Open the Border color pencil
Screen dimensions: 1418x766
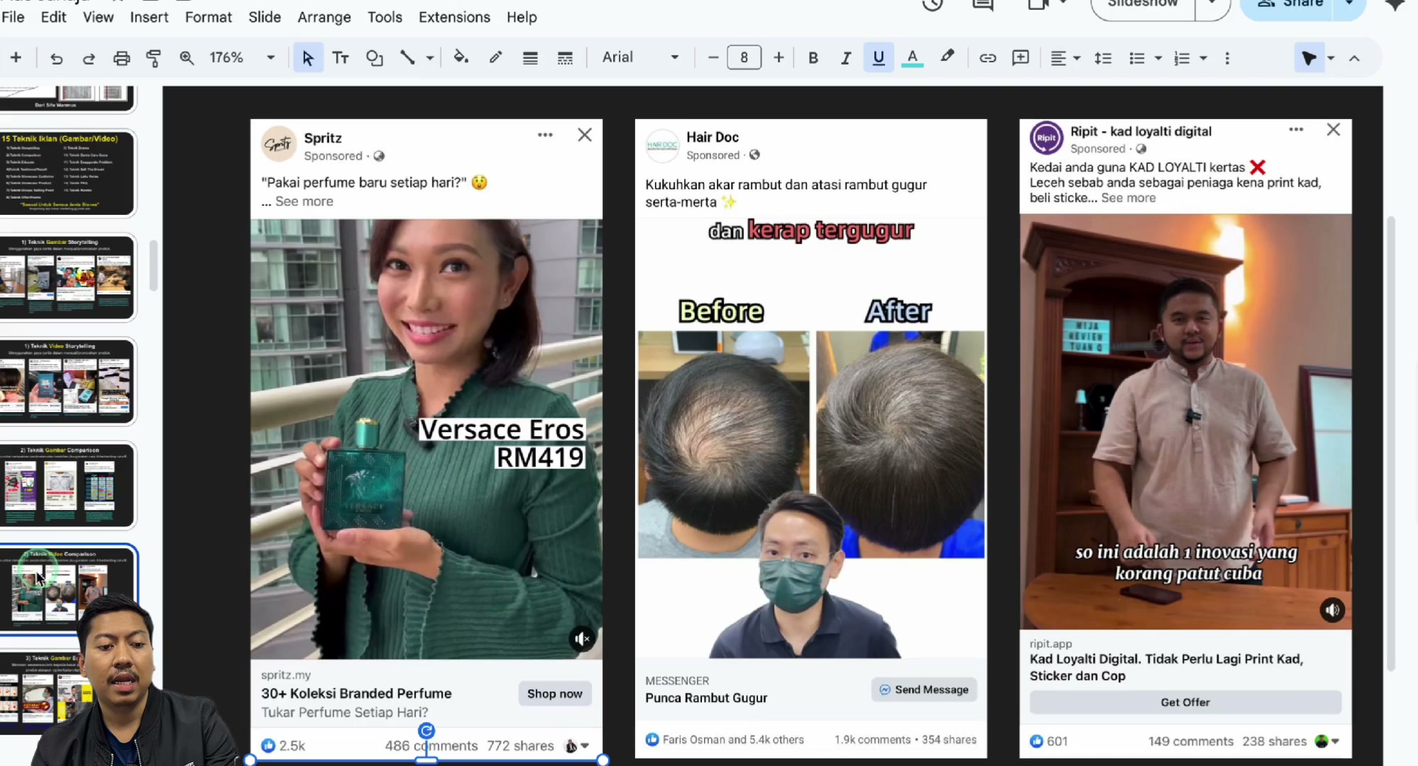pos(495,58)
